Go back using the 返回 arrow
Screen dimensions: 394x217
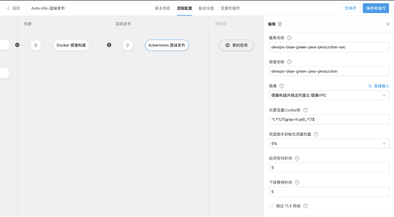(x=8, y=8)
